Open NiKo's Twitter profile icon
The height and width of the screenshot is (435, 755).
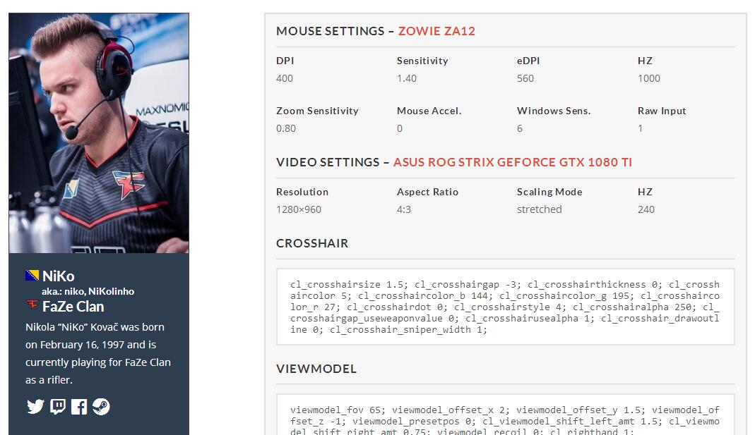tap(35, 407)
